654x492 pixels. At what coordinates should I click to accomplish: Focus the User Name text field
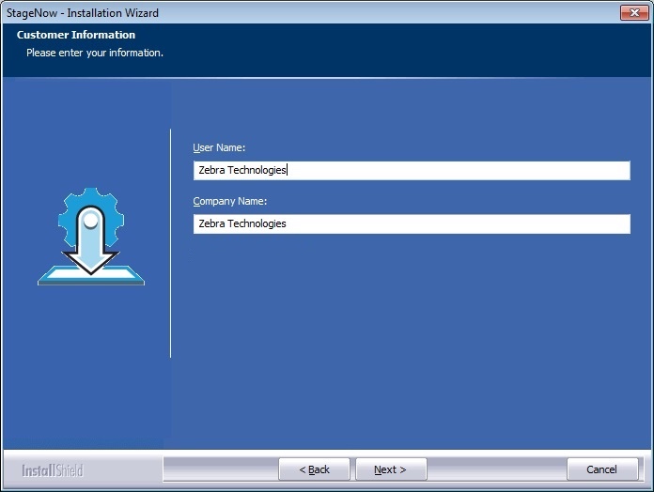coord(412,170)
